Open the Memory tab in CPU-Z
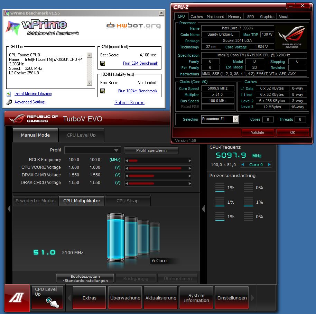 tap(235, 17)
